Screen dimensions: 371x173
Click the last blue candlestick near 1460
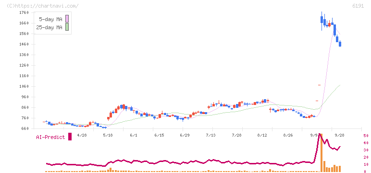(340, 44)
